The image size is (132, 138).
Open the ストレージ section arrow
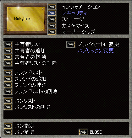(52, 19)
